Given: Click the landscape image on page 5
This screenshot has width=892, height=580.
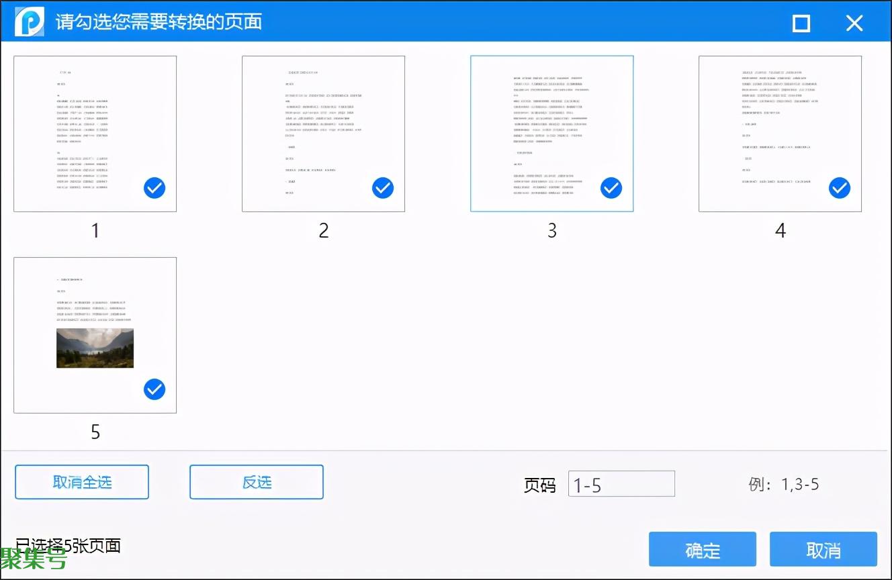Looking at the screenshot, I should (95, 348).
